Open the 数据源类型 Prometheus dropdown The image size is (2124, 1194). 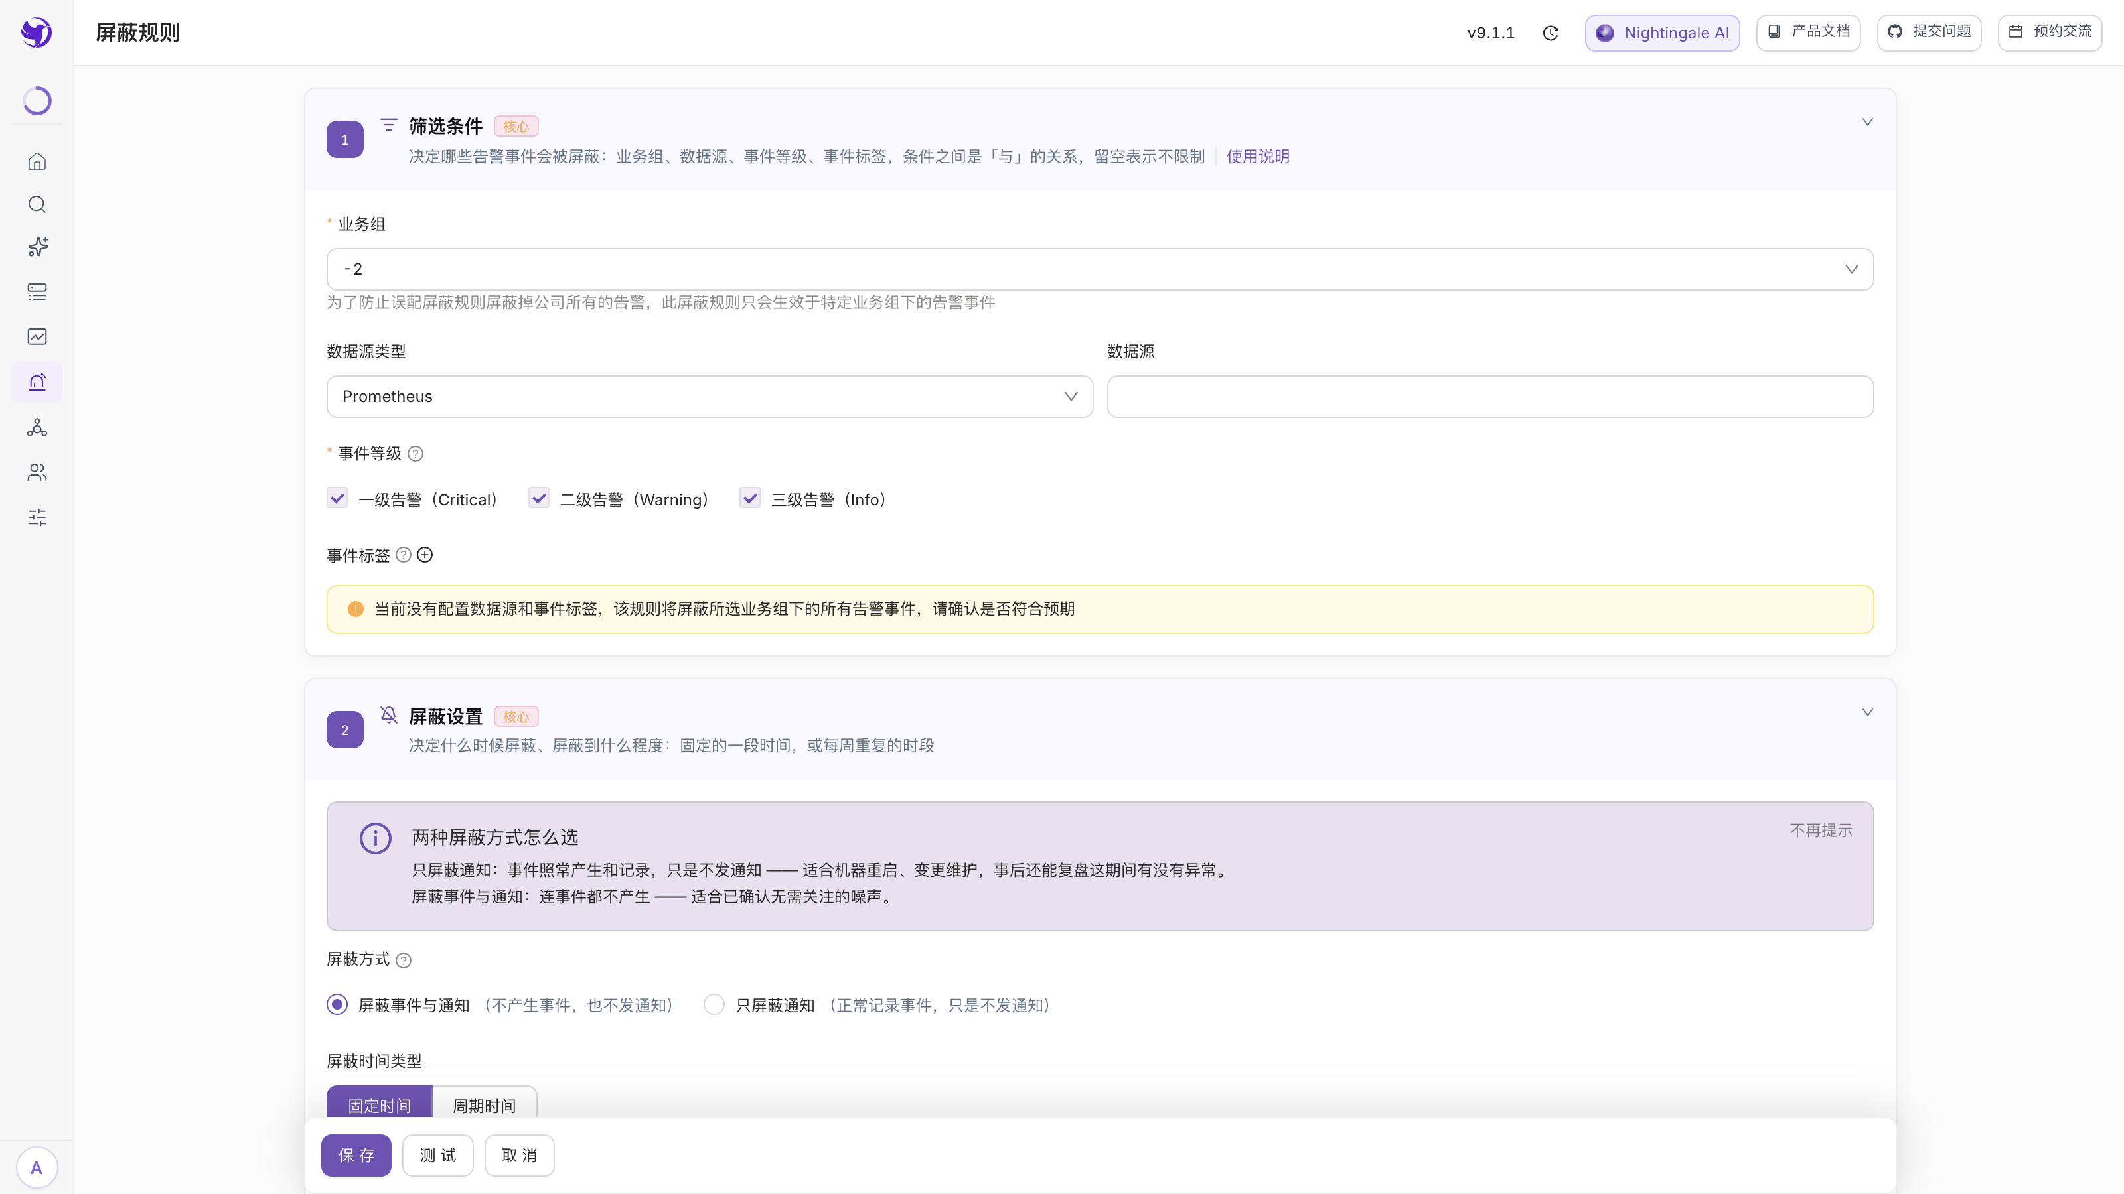point(710,397)
